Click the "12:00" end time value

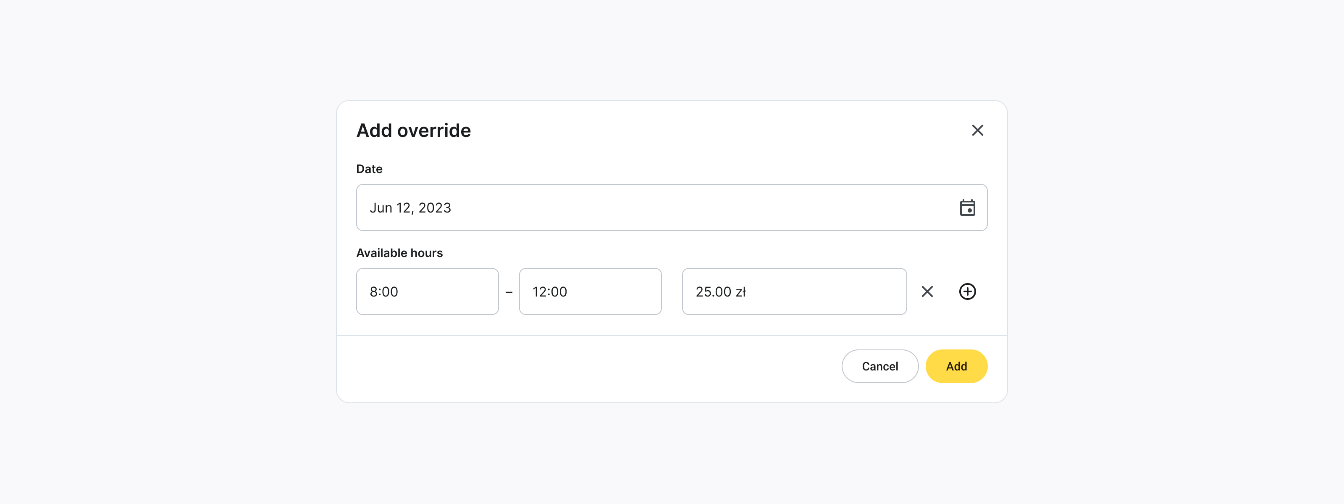click(549, 291)
